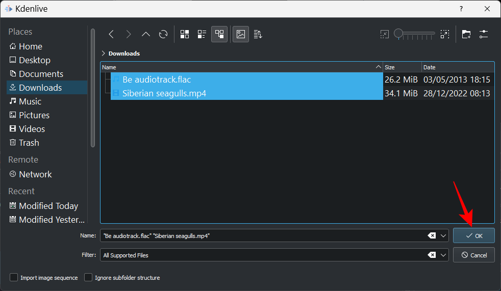Click the Back navigation arrow
This screenshot has height=291, width=501.
pyautogui.click(x=111, y=34)
